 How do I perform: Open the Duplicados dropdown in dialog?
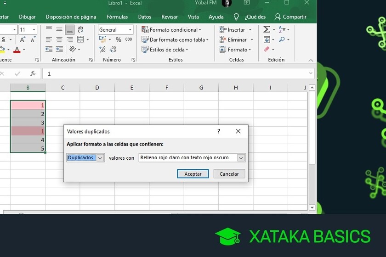100,158
